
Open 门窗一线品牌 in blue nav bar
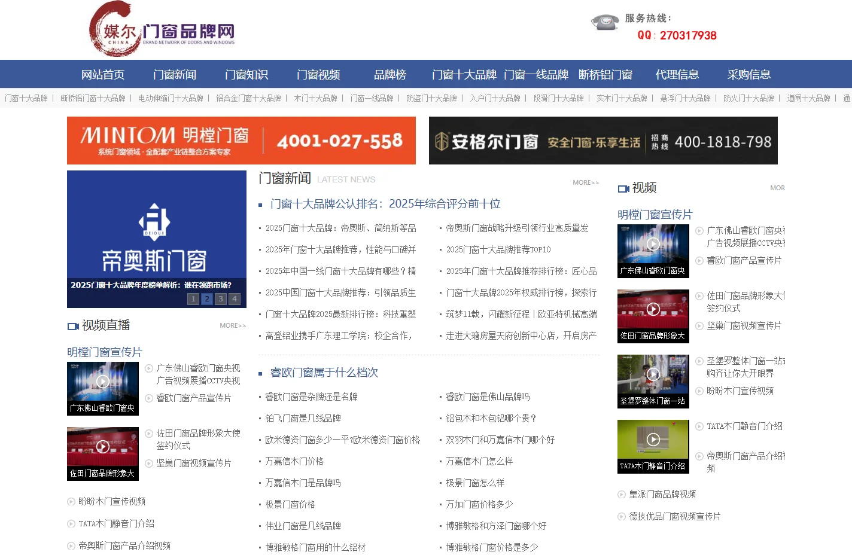pos(536,75)
